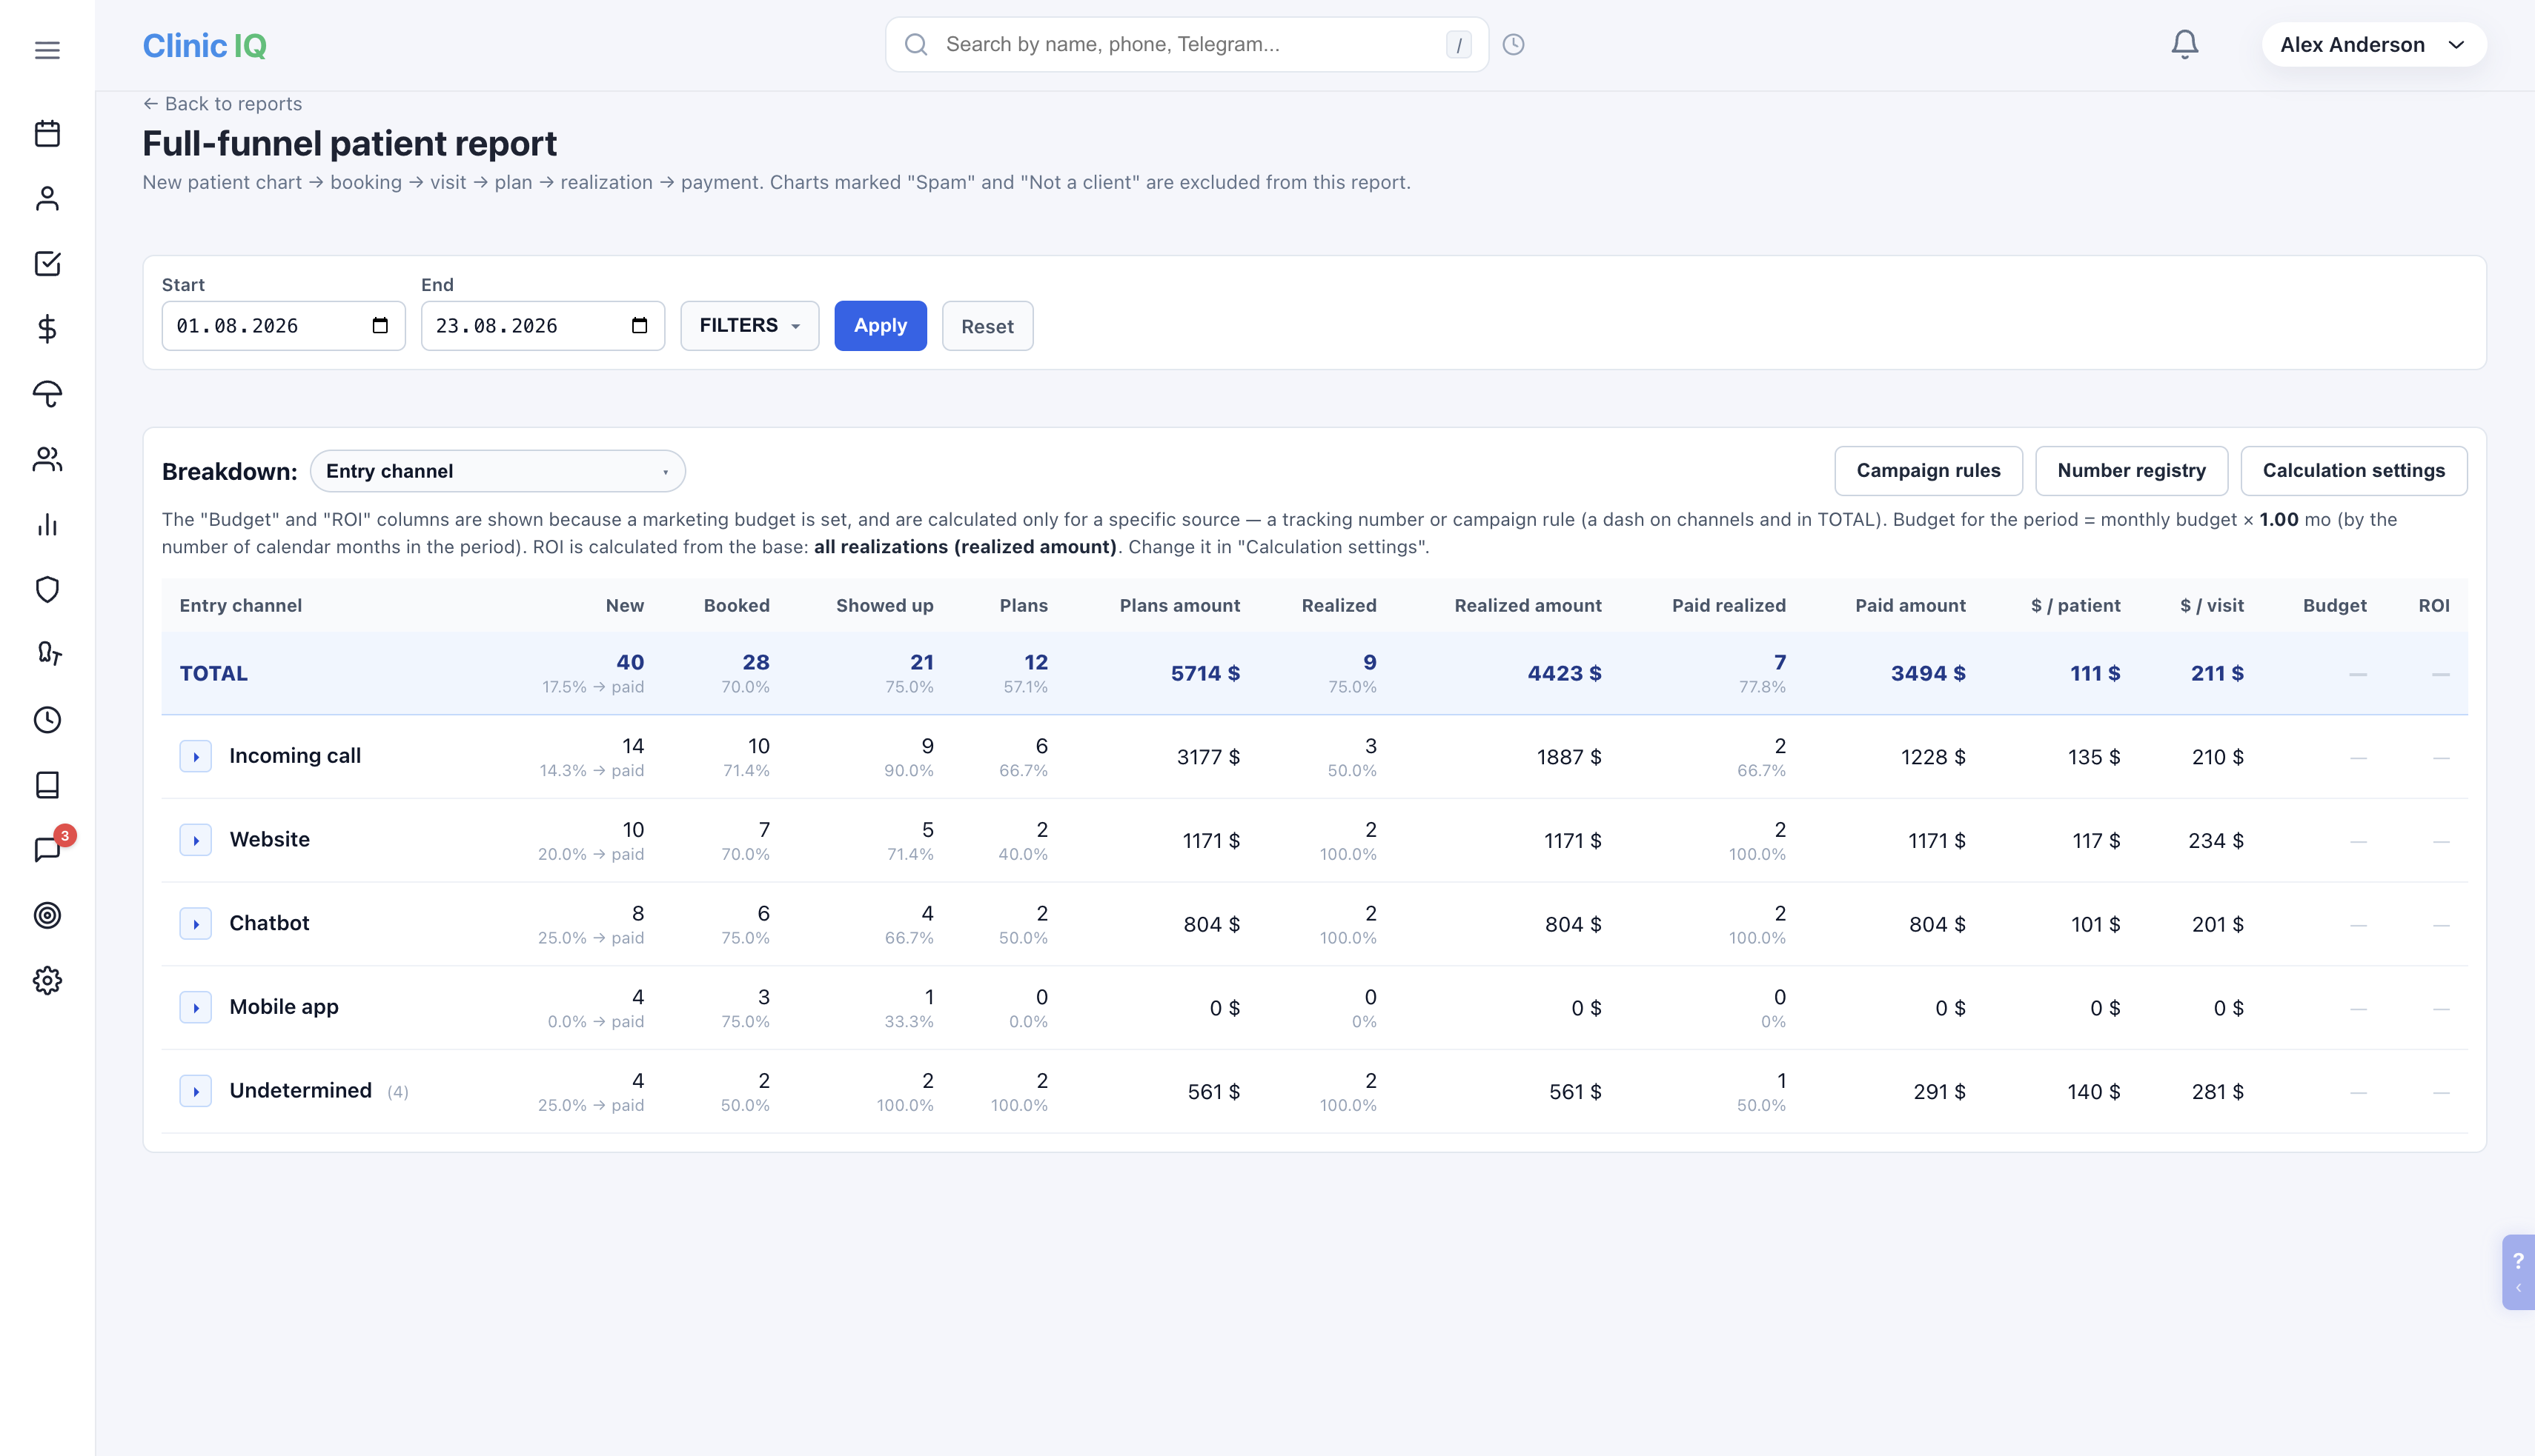Go Back to reports
2535x1456 pixels.
tap(222, 104)
